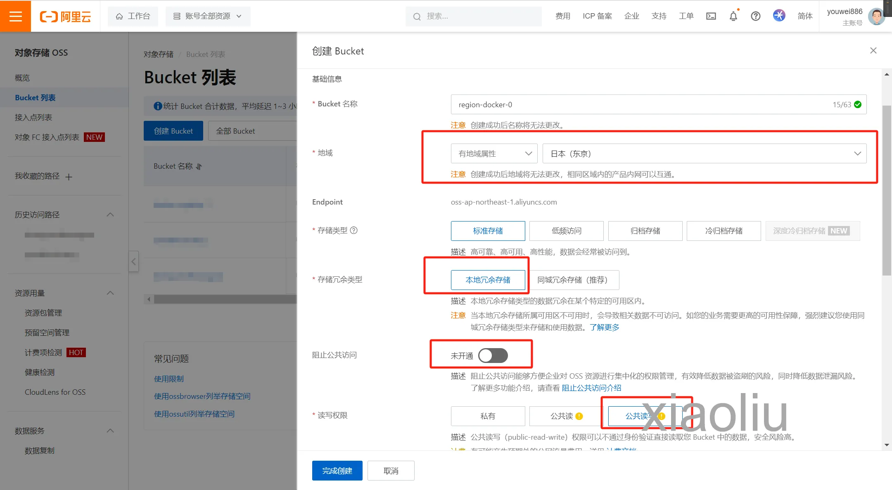Close the Create Bucket panel
This screenshot has height=490, width=892.
[x=873, y=50]
